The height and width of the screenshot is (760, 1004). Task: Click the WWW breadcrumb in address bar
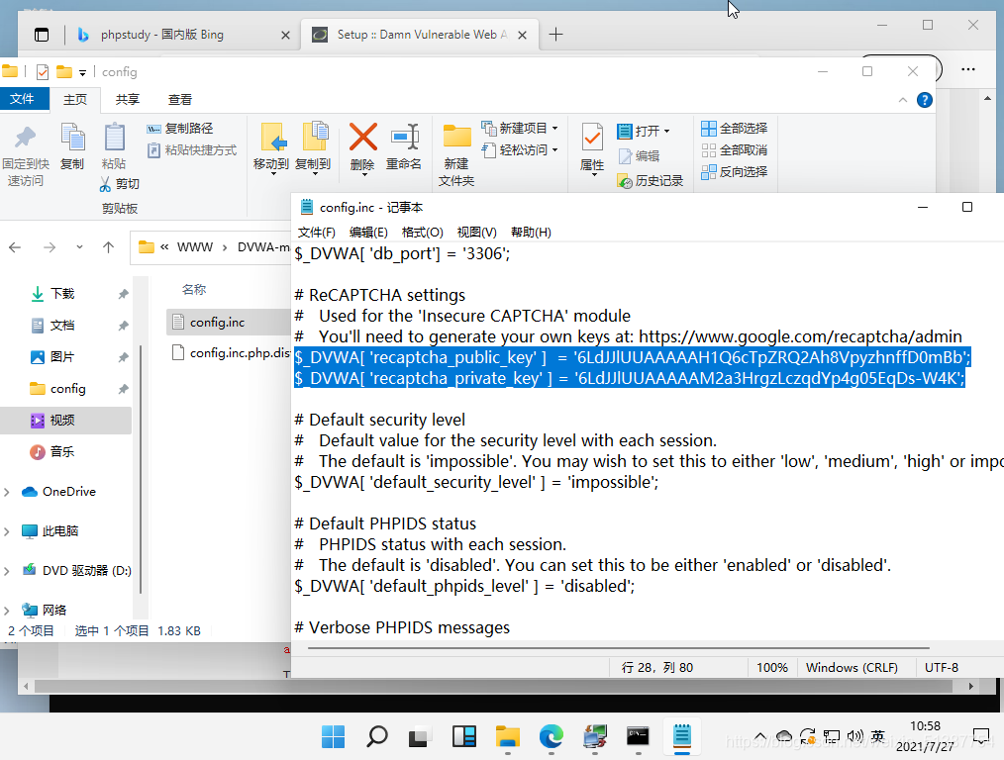195,247
